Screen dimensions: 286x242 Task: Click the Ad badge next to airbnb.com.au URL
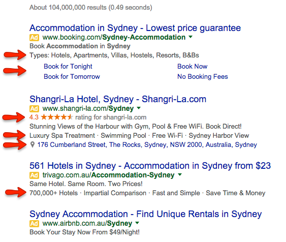[34, 224]
